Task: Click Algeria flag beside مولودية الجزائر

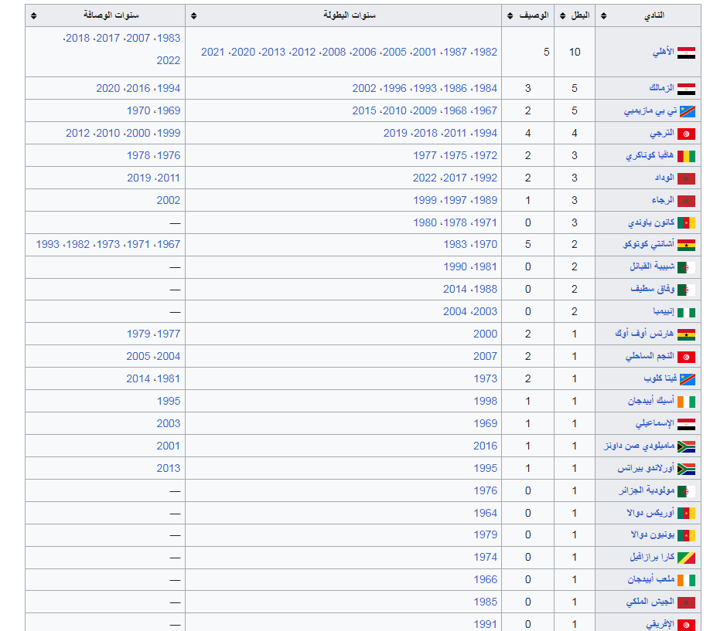Action: coord(686,491)
